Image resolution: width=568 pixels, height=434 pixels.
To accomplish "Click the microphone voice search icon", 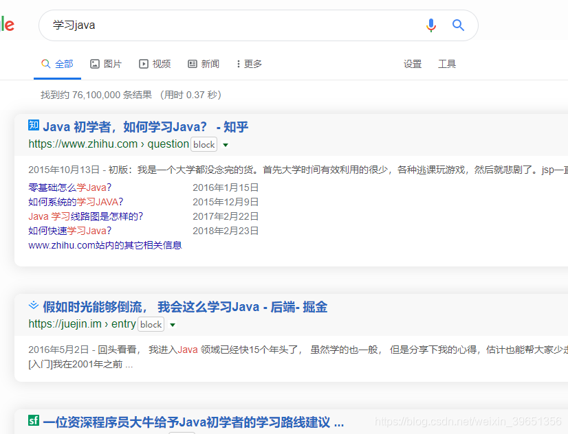I will click(430, 25).
